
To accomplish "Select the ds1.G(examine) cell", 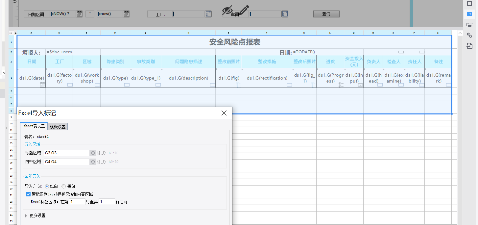I will [394, 78].
